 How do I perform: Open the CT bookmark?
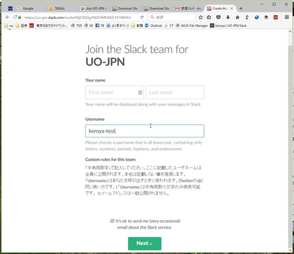point(169,25)
